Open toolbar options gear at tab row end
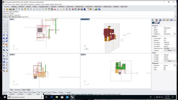178x100 pixels. (x=175, y=7)
